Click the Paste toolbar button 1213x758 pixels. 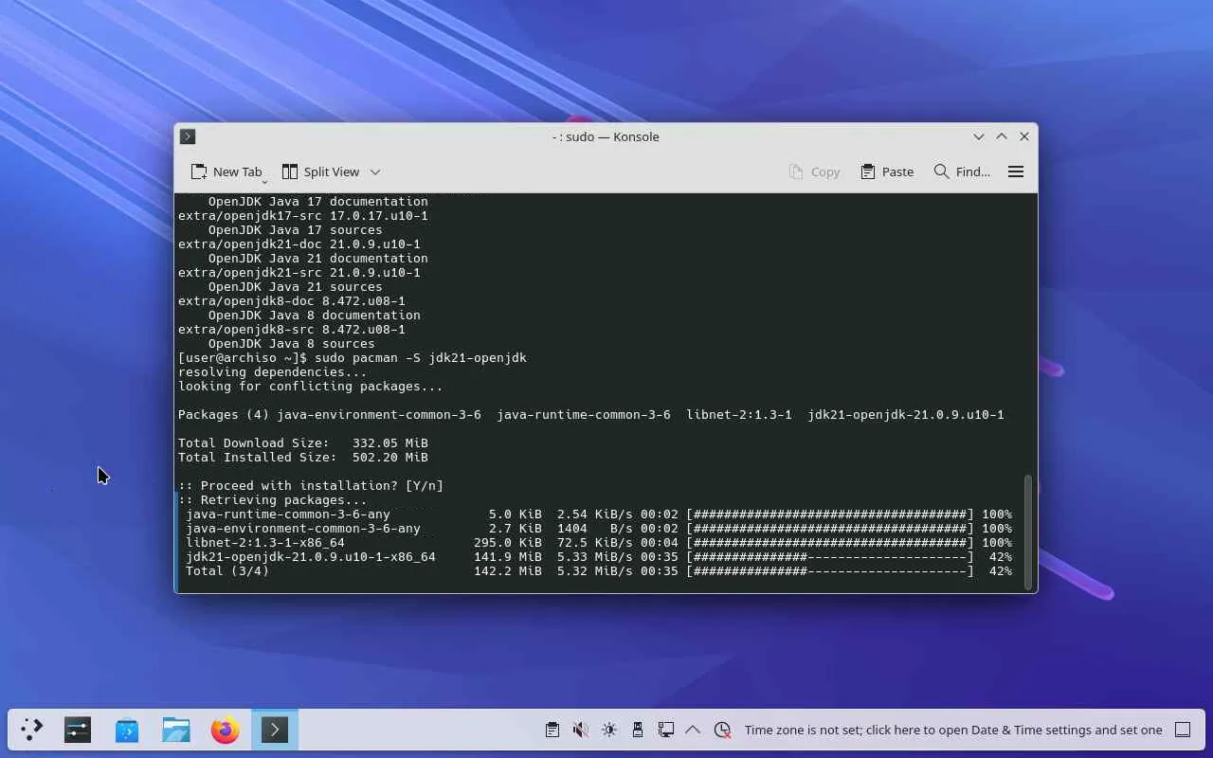coord(887,171)
